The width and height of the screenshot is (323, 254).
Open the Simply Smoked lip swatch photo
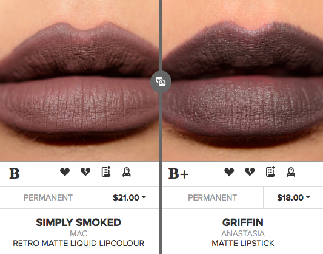click(x=79, y=81)
